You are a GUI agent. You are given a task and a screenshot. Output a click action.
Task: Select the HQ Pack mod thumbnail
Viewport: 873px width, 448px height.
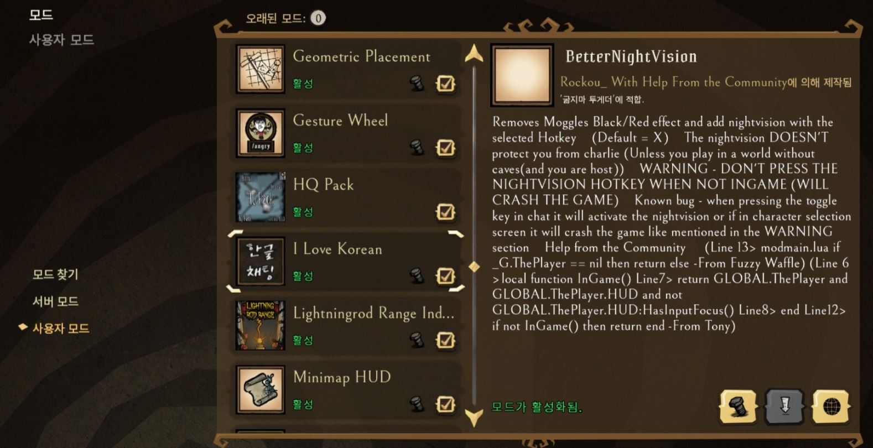261,197
